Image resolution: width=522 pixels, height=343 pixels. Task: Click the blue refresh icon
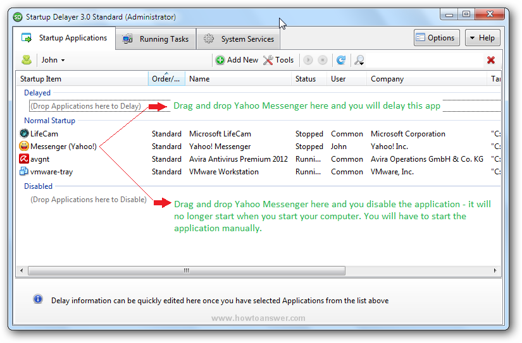click(x=341, y=60)
